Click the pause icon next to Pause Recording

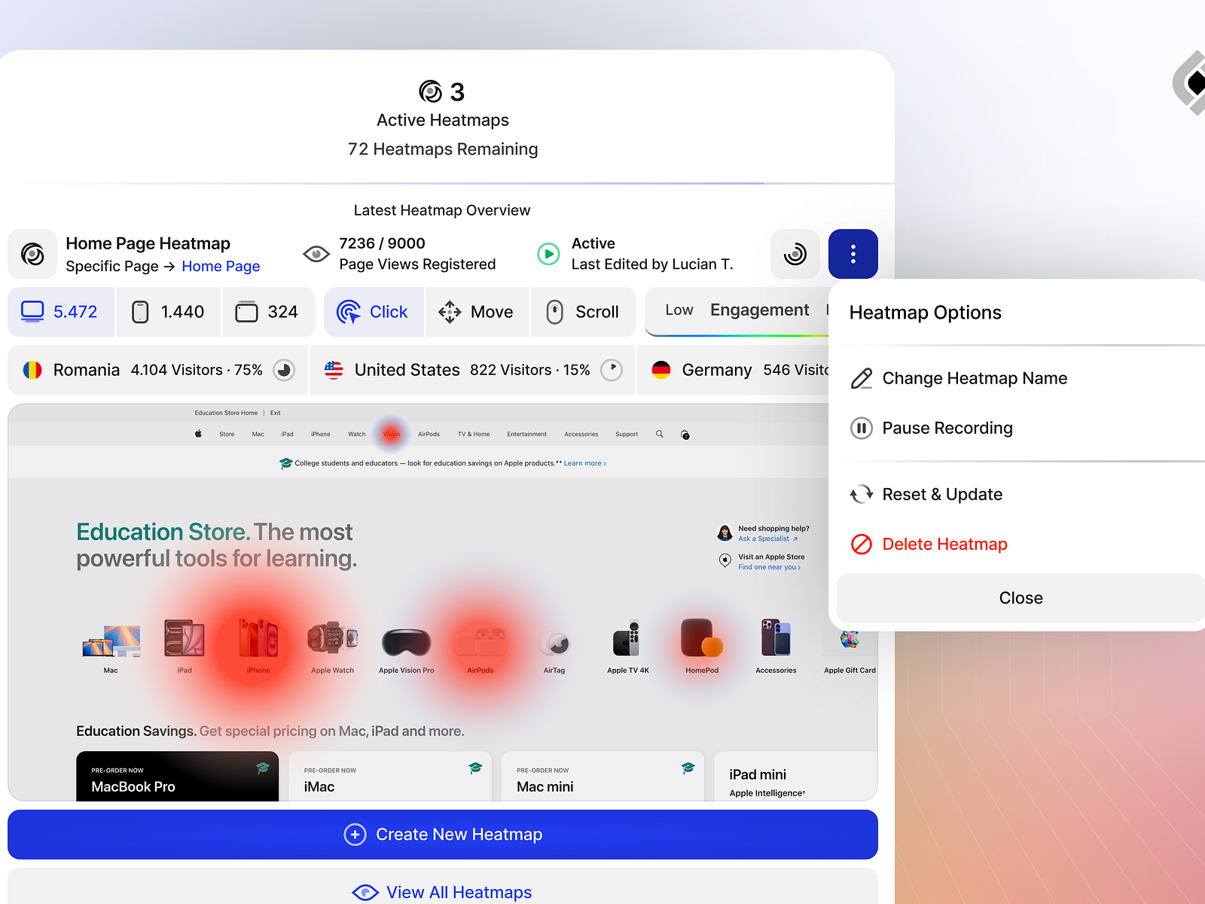(861, 428)
